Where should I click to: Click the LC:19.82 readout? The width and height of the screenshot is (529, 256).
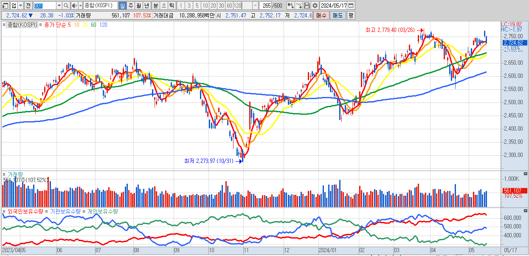(x=511, y=24)
